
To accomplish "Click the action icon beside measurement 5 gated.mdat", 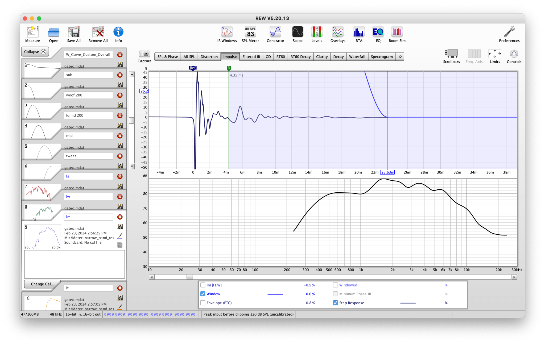I will click(x=120, y=146).
